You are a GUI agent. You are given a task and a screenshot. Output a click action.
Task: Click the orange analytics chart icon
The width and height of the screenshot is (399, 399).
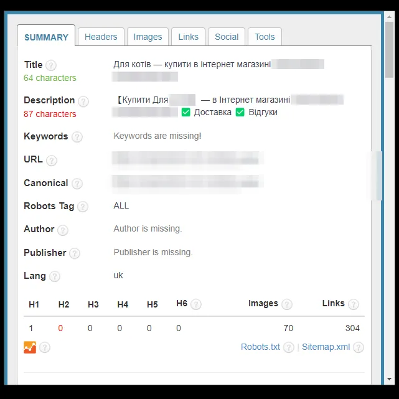[x=30, y=347]
